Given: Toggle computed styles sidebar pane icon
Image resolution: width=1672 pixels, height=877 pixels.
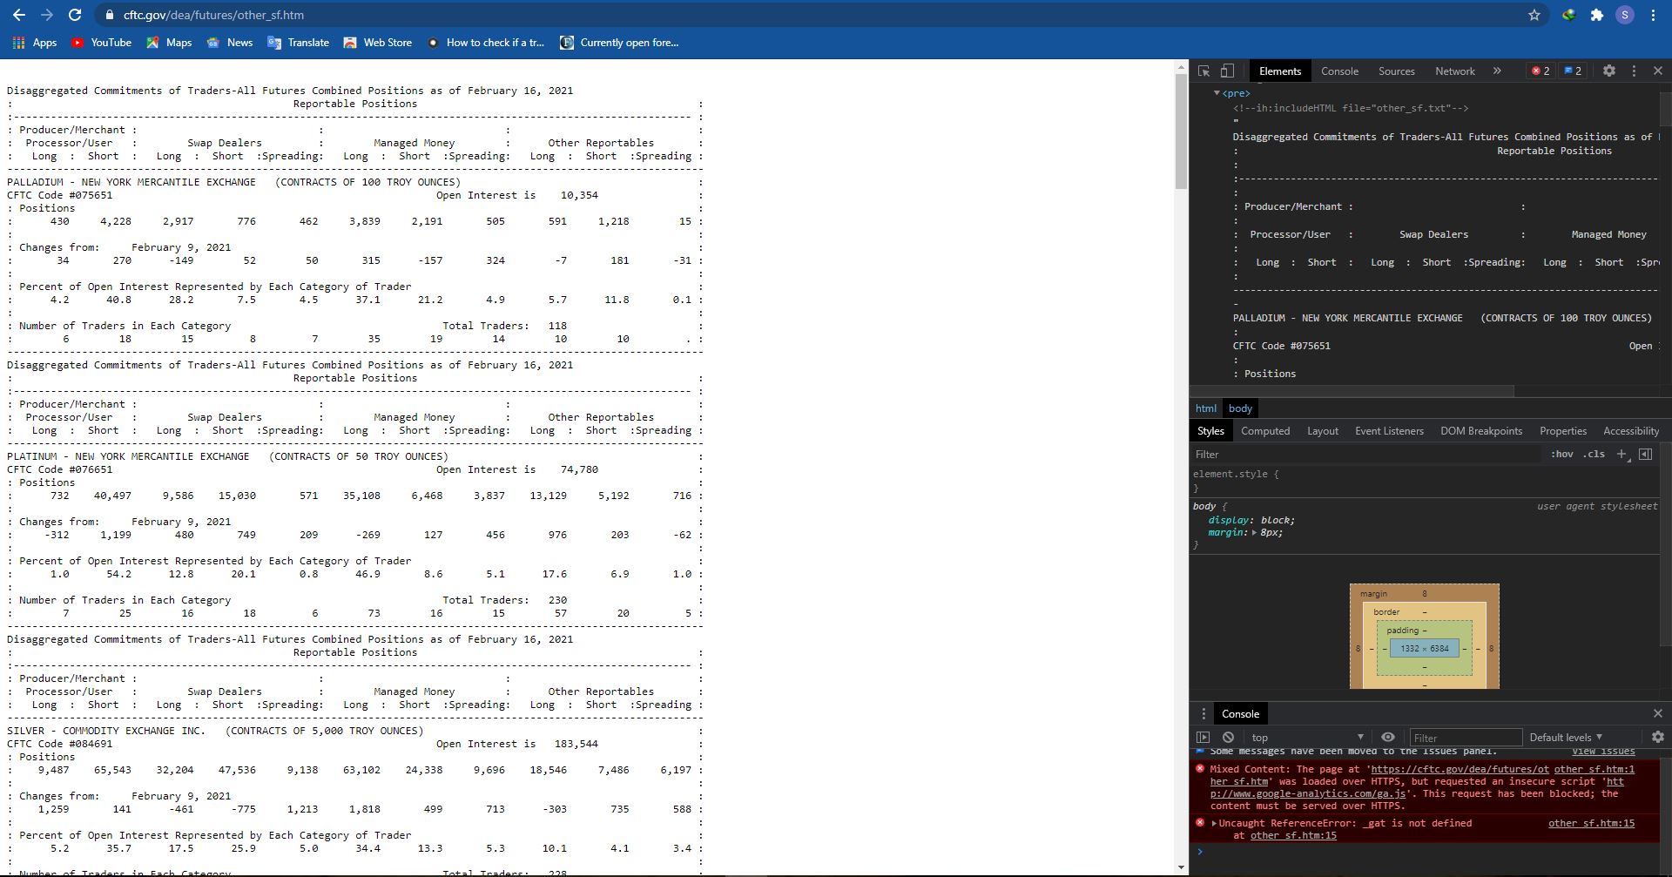Looking at the screenshot, I should (1645, 454).
